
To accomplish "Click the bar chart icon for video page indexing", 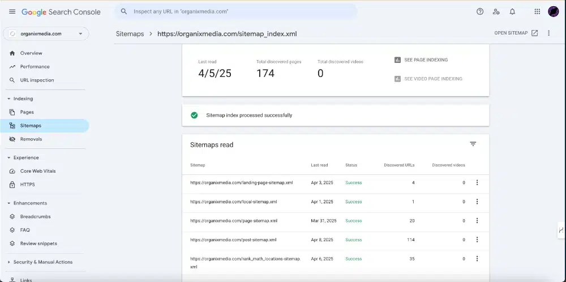I will [397, 79].
